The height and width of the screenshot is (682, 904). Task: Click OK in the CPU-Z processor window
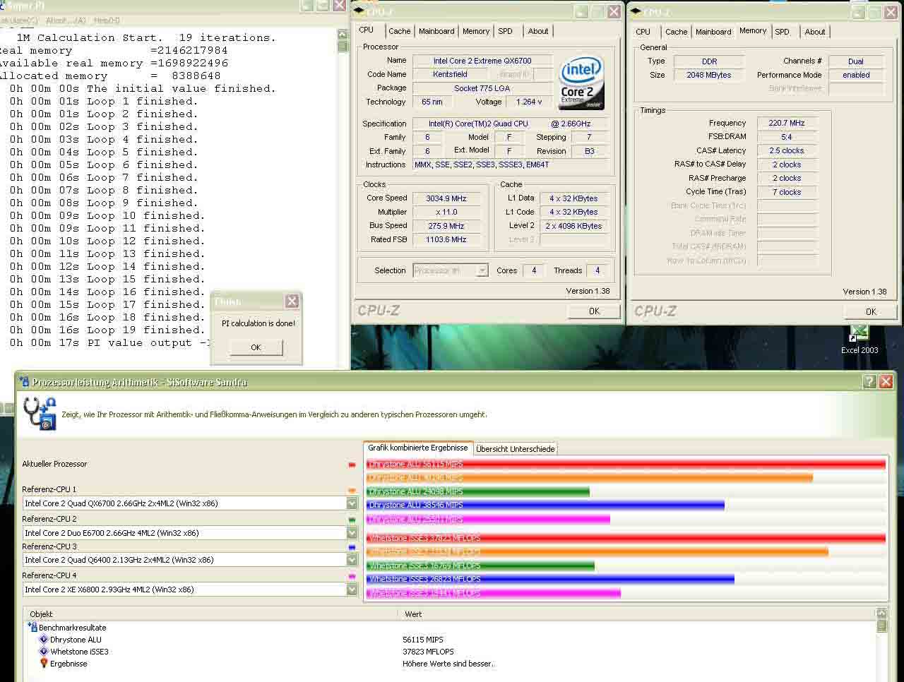click(x=594, y=311)
